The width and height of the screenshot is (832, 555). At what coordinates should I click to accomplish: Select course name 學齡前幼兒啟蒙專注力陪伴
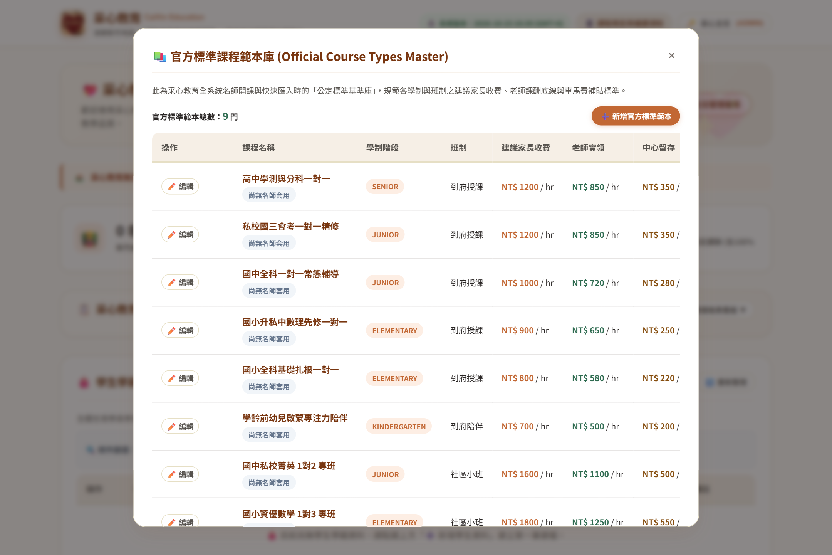point(295,418)
